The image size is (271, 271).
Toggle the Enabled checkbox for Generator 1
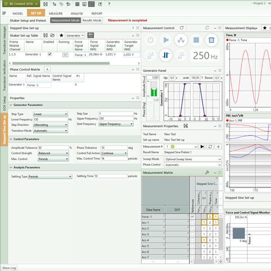(x=50, y=54)
